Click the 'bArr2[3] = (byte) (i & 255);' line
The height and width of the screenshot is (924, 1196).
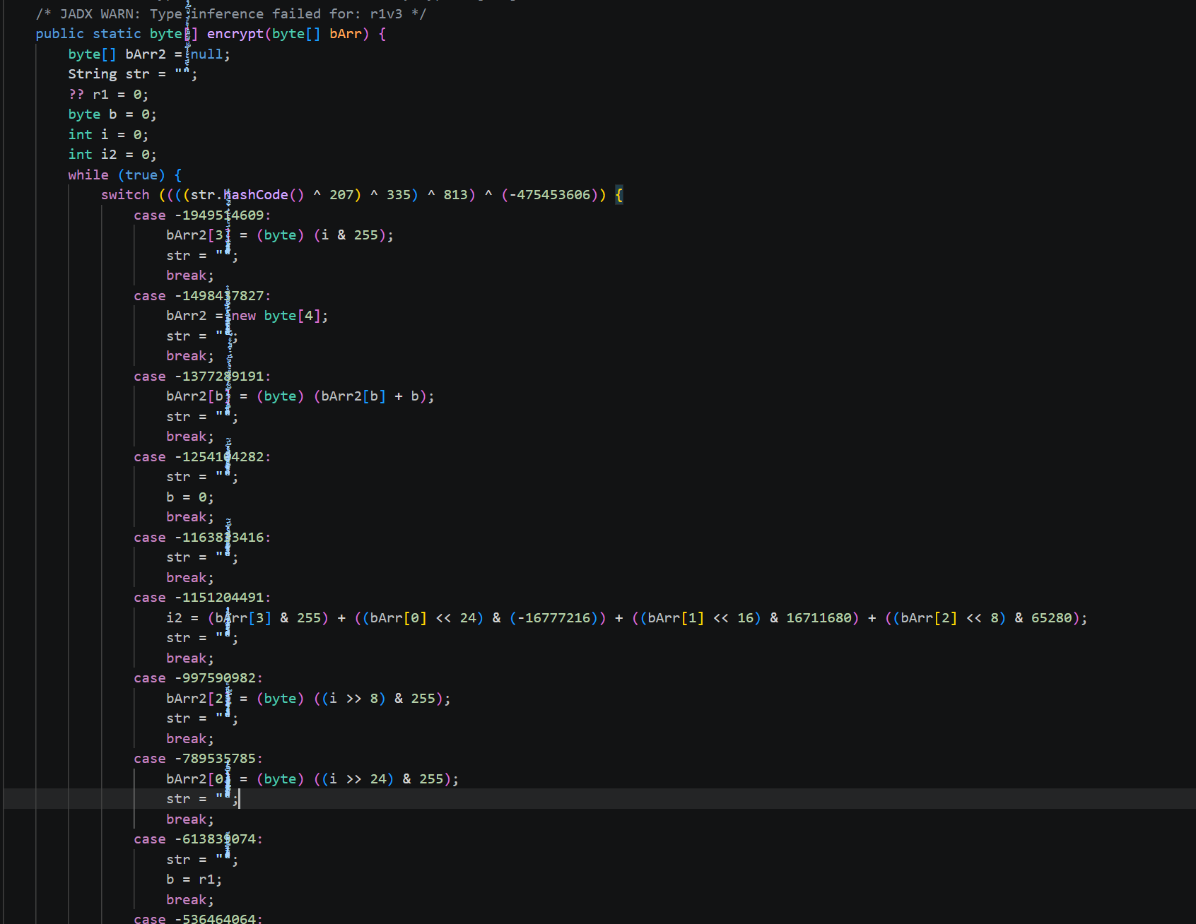pyautogui.click(x=280, y=235)
